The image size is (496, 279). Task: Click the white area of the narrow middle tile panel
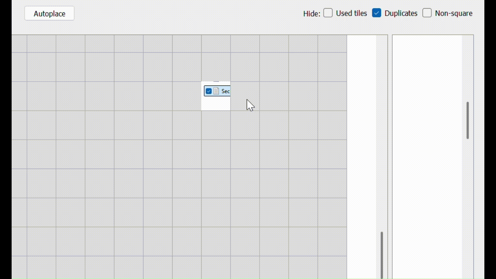coord(361,155)
